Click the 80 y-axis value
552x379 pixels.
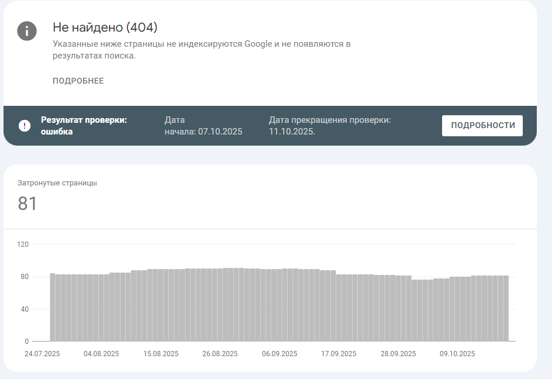25,277
